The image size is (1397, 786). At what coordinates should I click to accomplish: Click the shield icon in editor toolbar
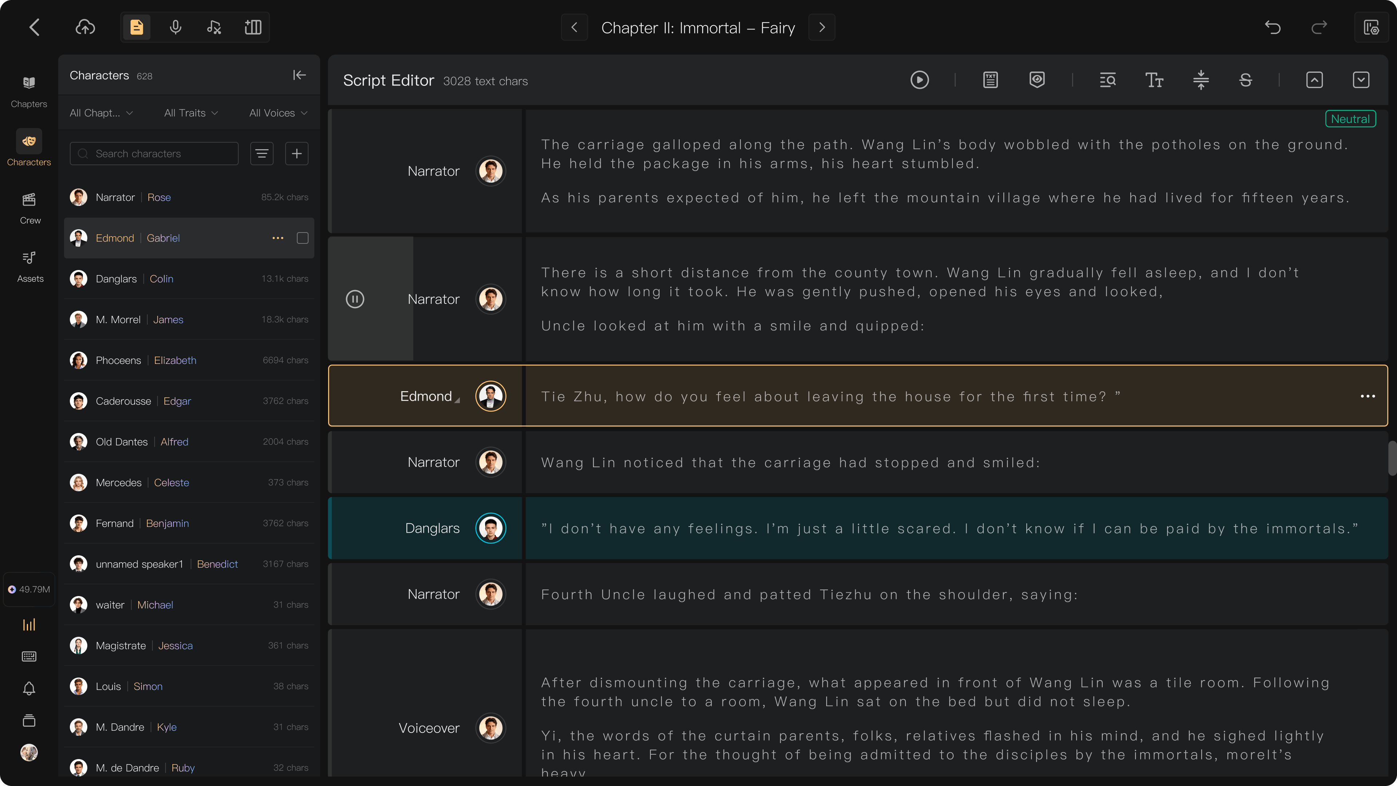(1037, 80)
